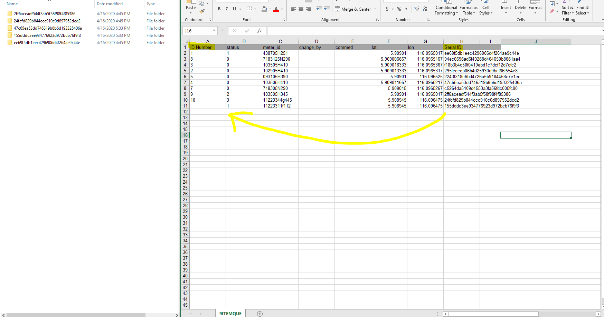Apply the red font color swatch
This screenshot has height=317, width=604.
[x=276, y=9]
